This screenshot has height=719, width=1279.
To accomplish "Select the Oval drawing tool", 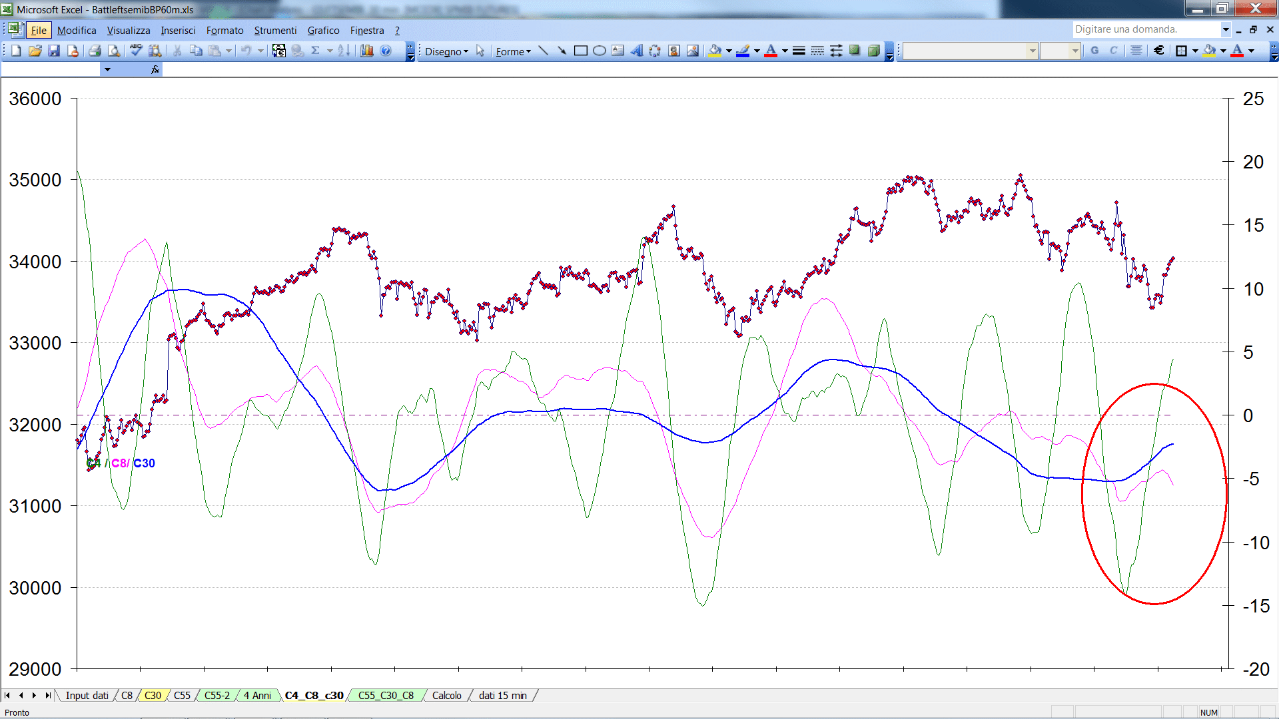I will (x=599, y=51).
